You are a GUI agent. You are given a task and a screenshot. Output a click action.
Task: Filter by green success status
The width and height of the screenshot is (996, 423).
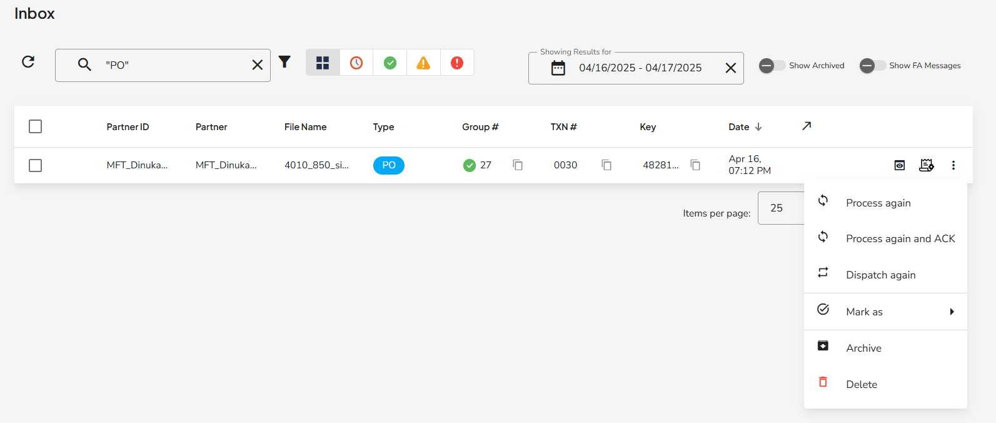point(390,63)
